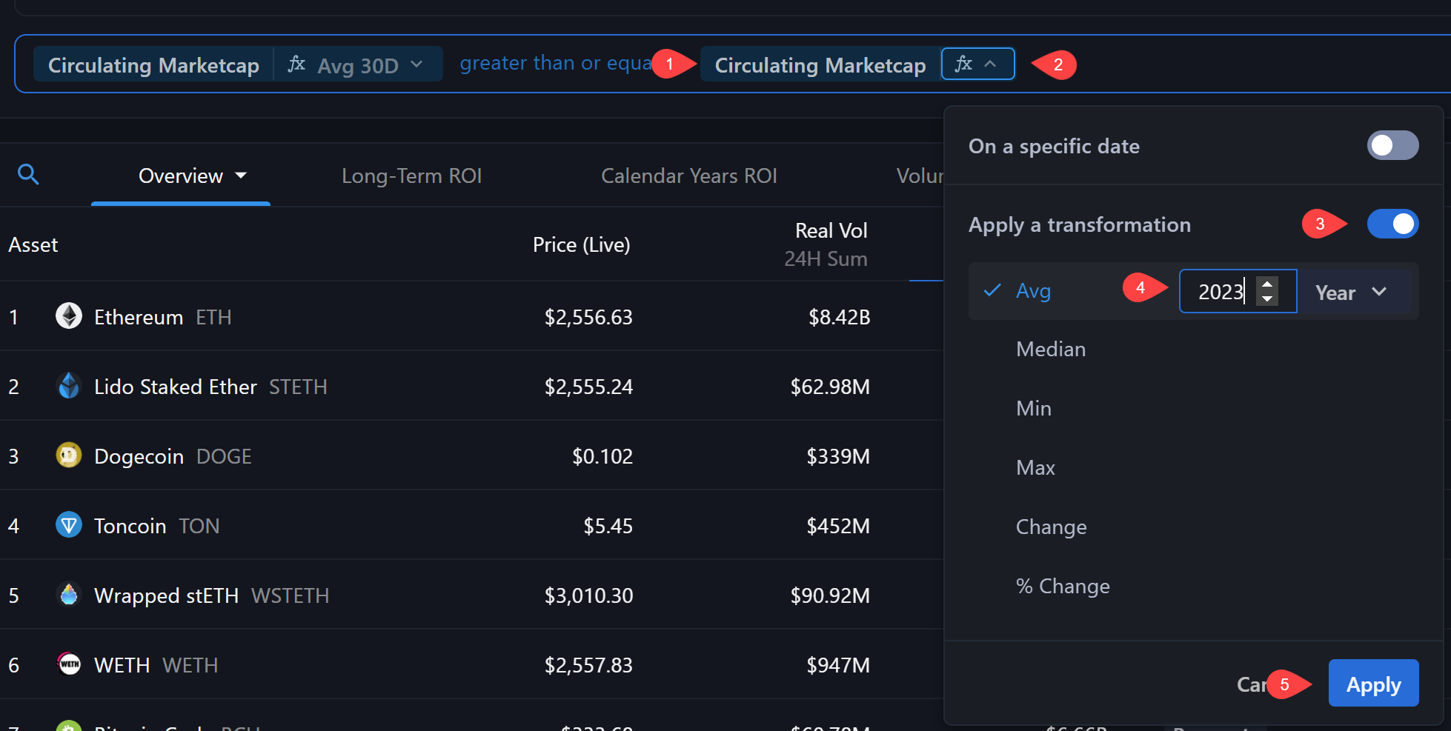Click the Toncoin logo icon
This screenshot has height=731, width=1451.
tap(69, 525)
